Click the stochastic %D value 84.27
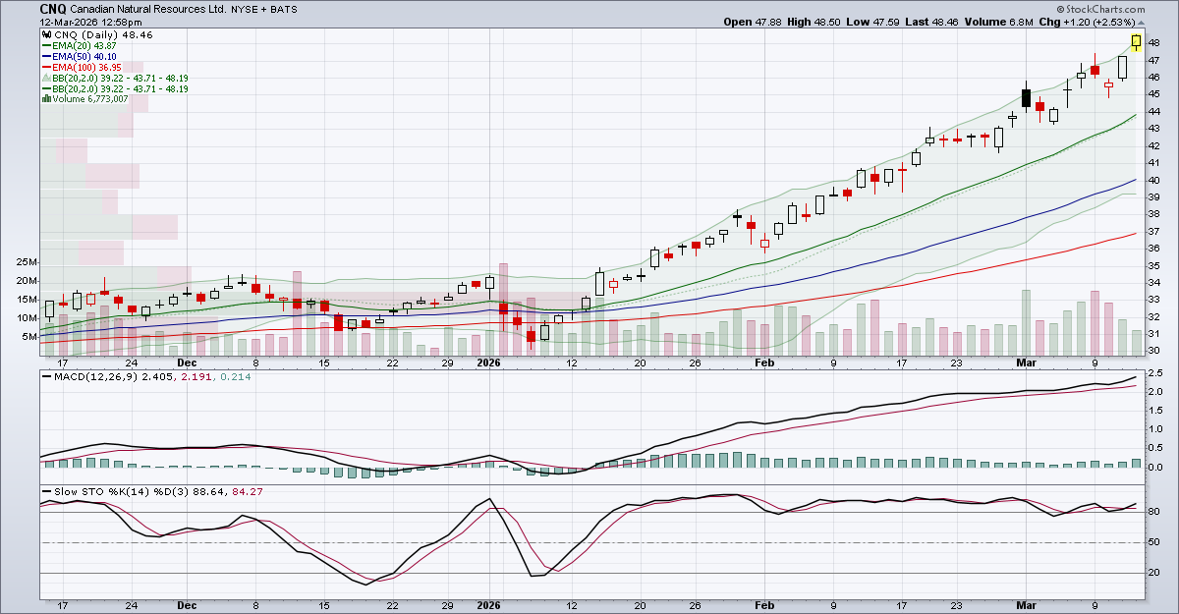Image resolution: width=1179 pixels, height=614 pixels. 246,491
